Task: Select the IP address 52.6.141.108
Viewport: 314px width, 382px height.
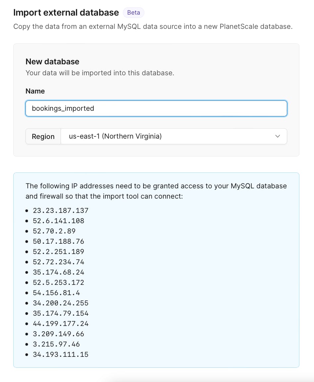Action: [59, 221]
